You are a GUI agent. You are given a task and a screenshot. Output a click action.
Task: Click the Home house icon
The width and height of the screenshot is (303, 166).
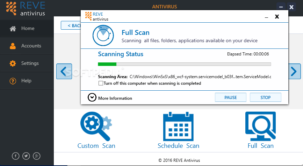pos(13,29)
